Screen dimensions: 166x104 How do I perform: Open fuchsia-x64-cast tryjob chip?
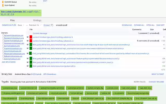pyautogui.click(x=76, y=93)
